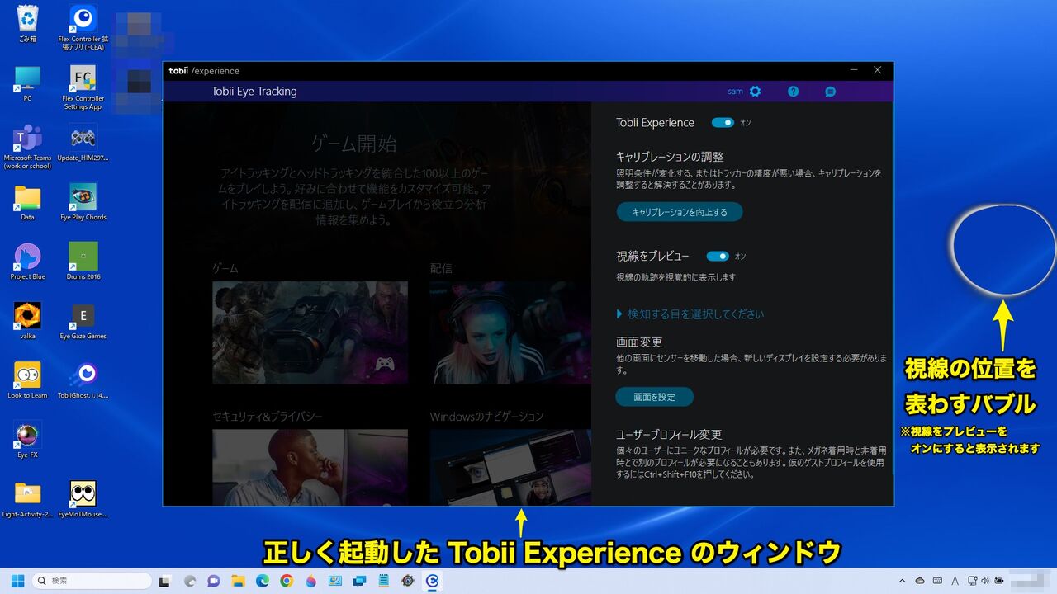1057x594 pixels.
Task: Launch Microsoft Edge from taskbar
Action: (262, 581)
